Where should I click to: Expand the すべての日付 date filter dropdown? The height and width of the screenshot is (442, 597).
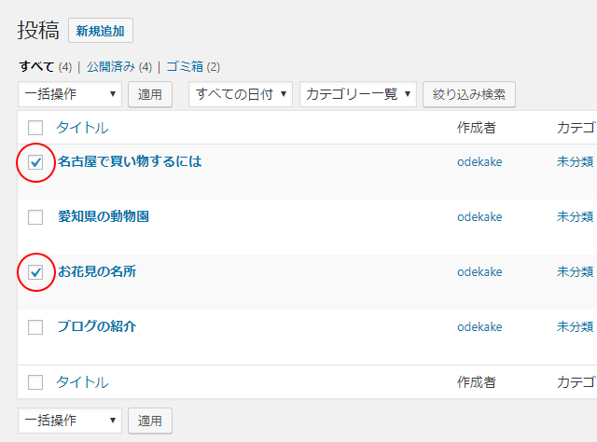241,94
